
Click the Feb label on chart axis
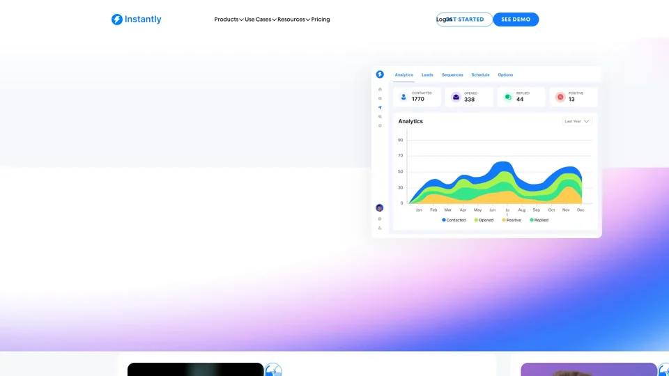(x=433, y=210)
